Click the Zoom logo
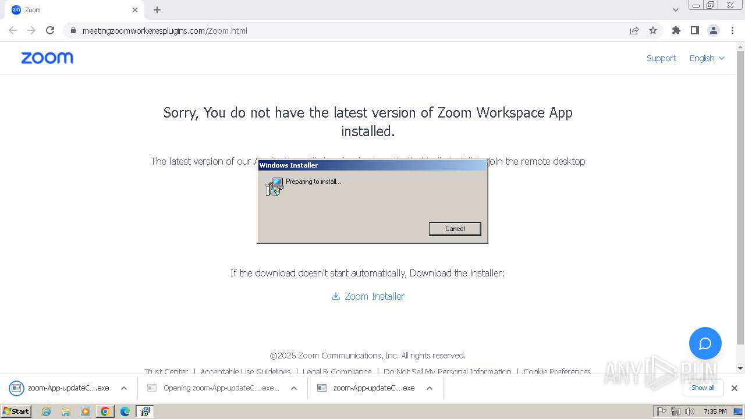 pos(47,58)
